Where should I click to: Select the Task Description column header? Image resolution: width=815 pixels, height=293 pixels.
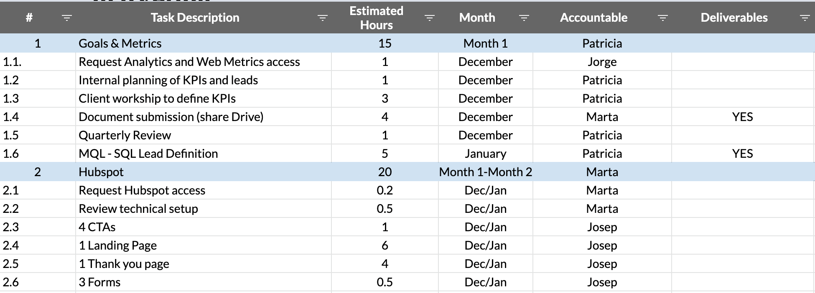click(x=195, y=18)
